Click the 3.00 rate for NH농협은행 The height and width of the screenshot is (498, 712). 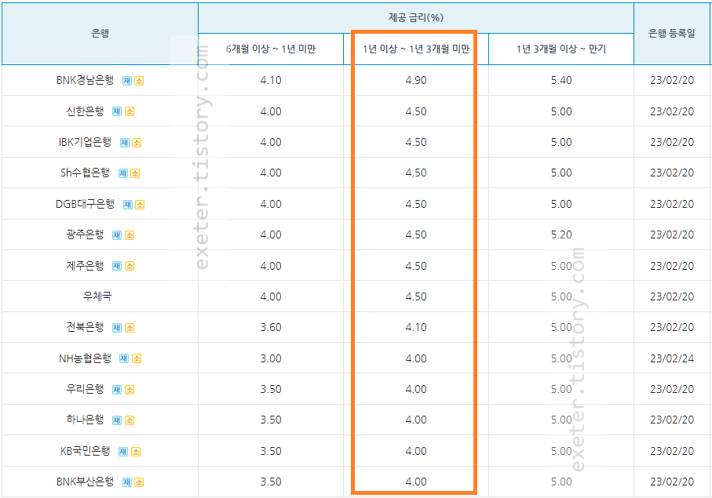[271, 358]
